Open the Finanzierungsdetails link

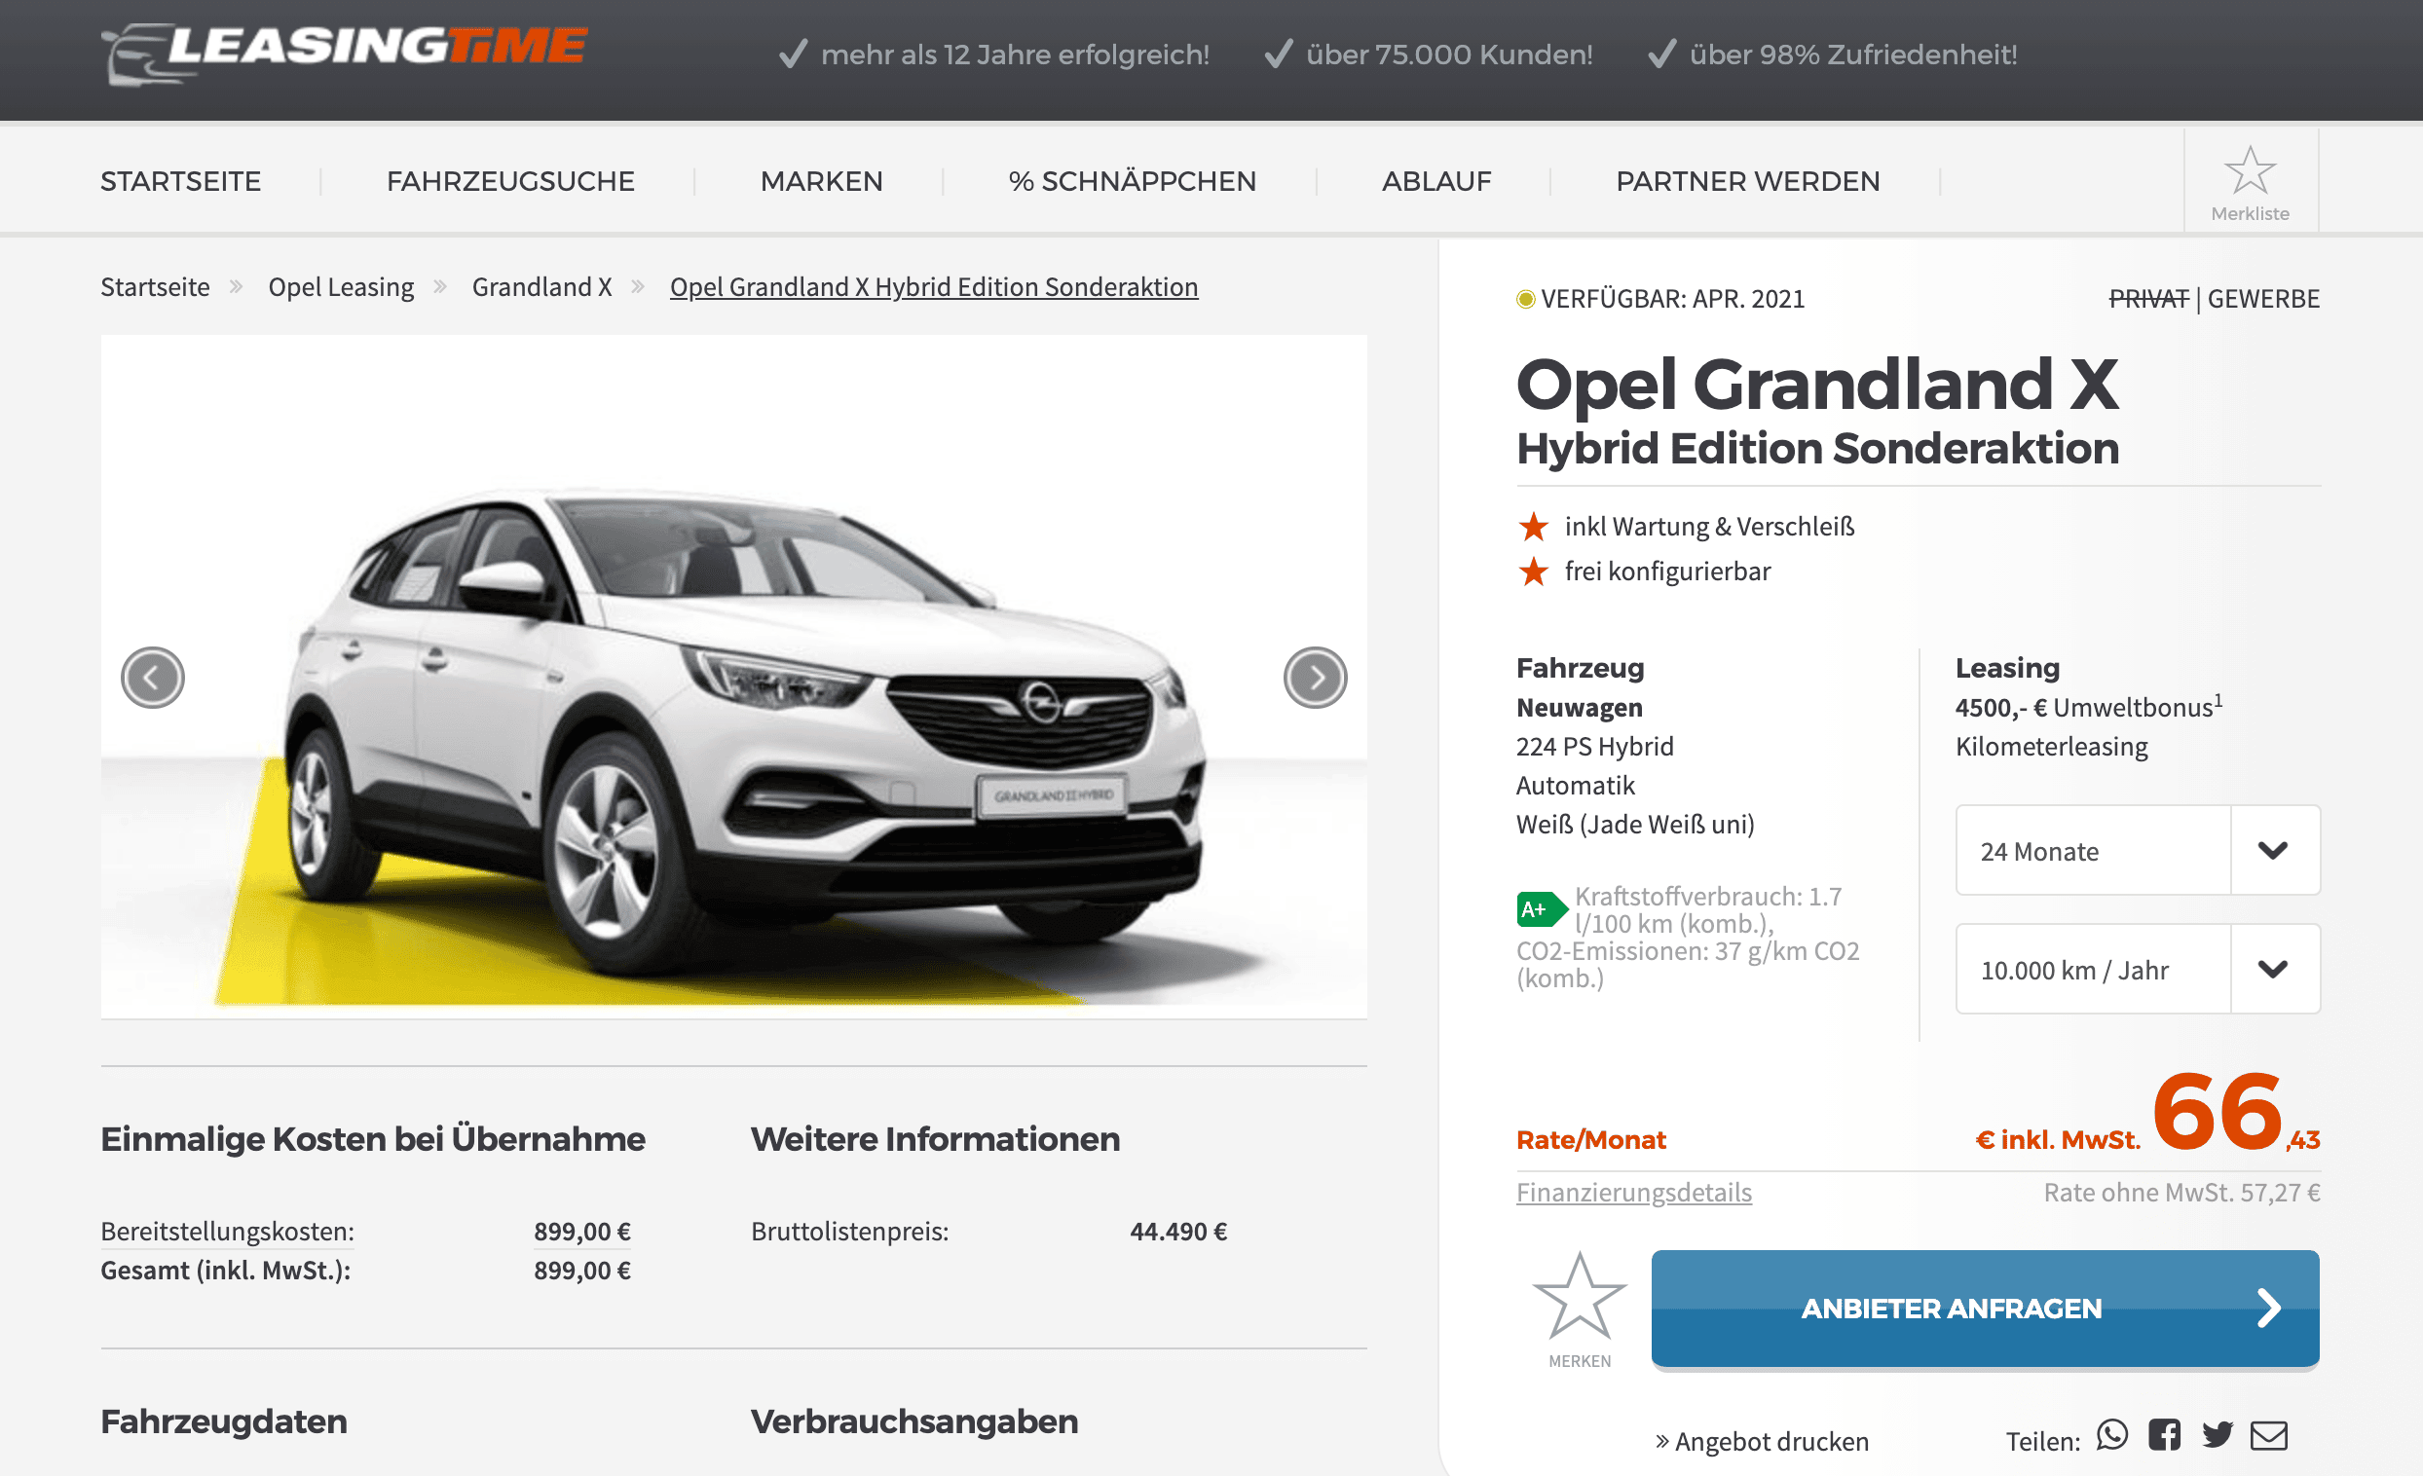click(1633, 1193)
